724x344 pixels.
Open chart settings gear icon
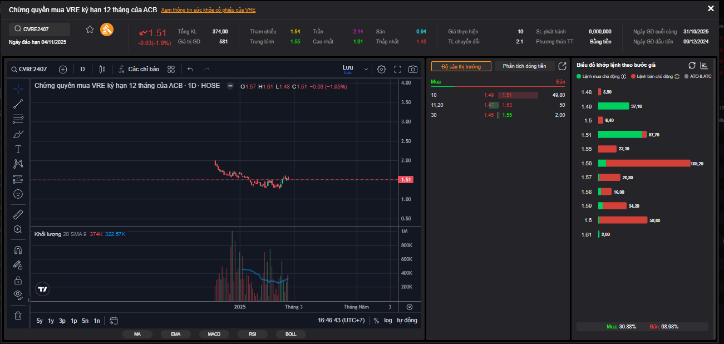click(381, 70)
